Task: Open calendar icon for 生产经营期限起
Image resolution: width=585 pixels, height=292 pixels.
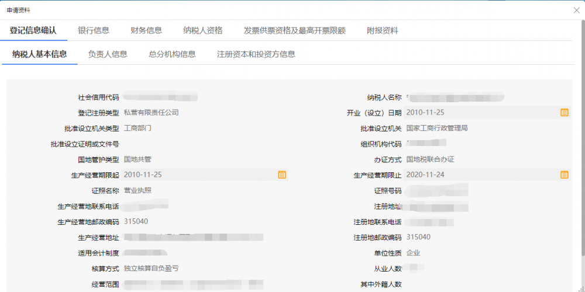Action: click(281, 174)
